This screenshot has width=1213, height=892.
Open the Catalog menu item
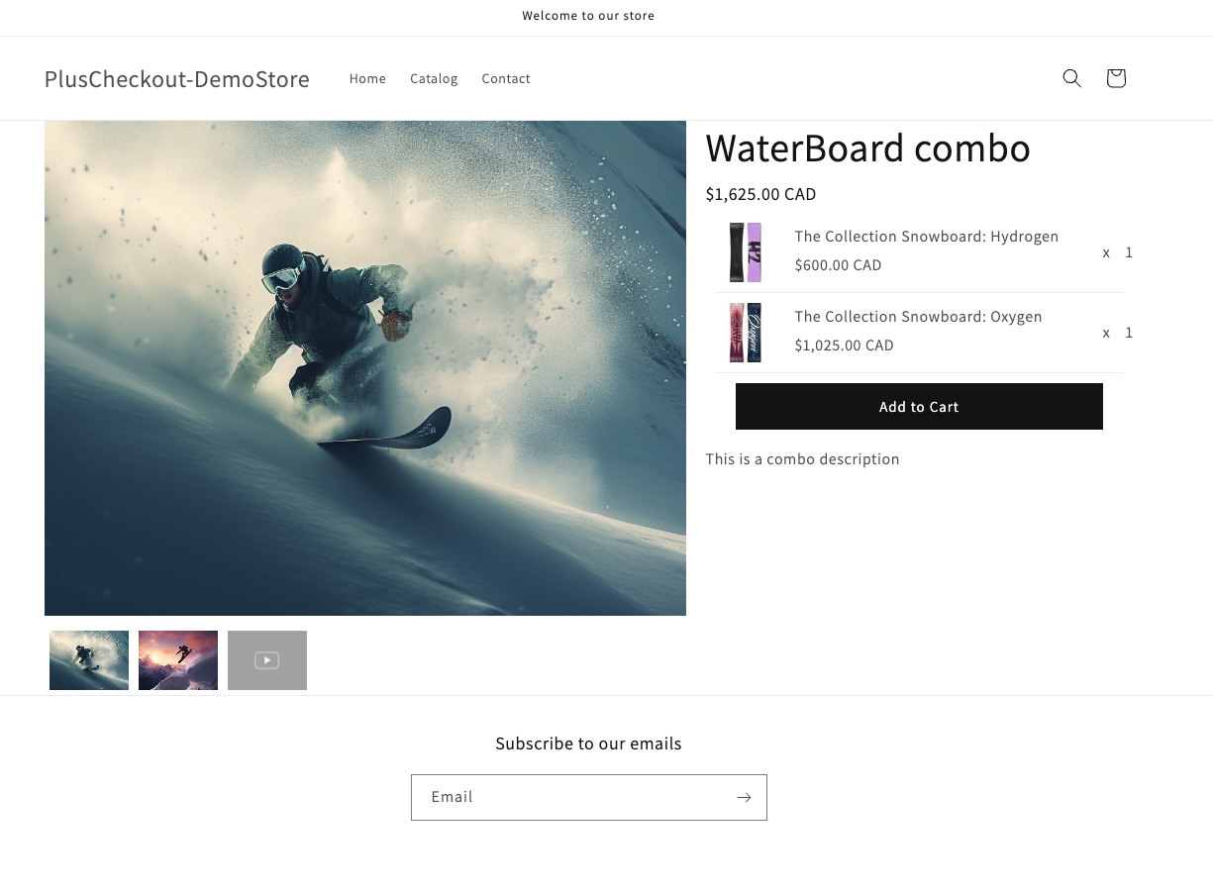[x=434, y=78]
